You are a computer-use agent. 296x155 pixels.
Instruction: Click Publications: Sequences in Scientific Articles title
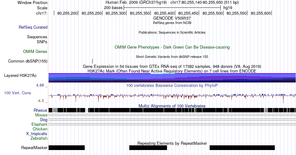pyautogui.click(x=172, y=32)
